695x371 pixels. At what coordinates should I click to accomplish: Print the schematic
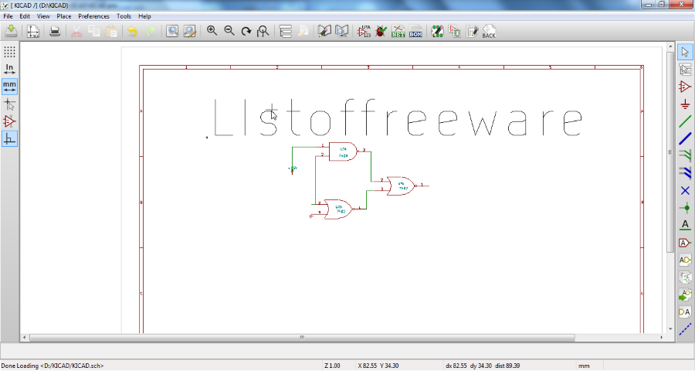[55, 31]
